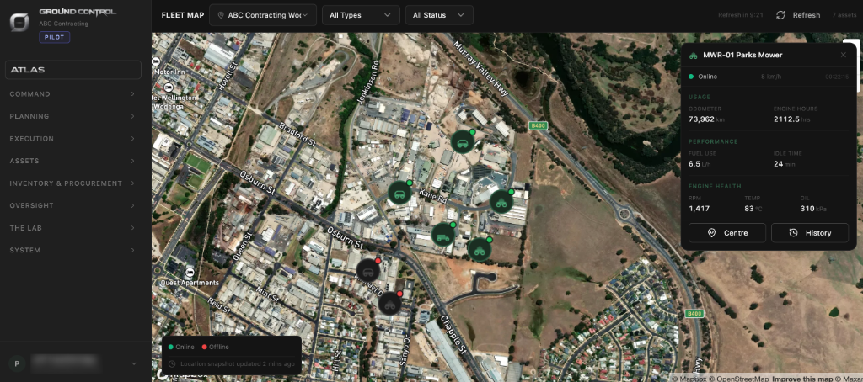Click the circular refresh arrows icon
The height and width of the screenshot is (382, 863).
pyautogui.click(x=780, y=15)
